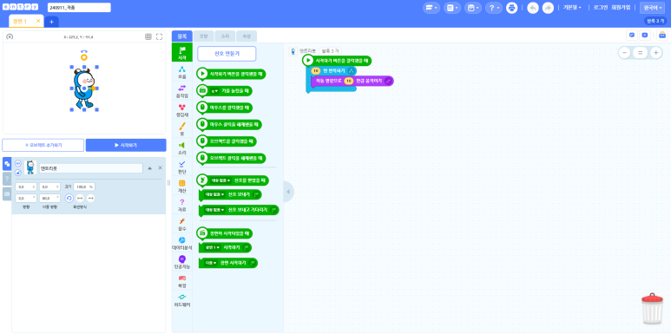
Task: Open the coding mode dropdown in header
Action: click(431, 8)
